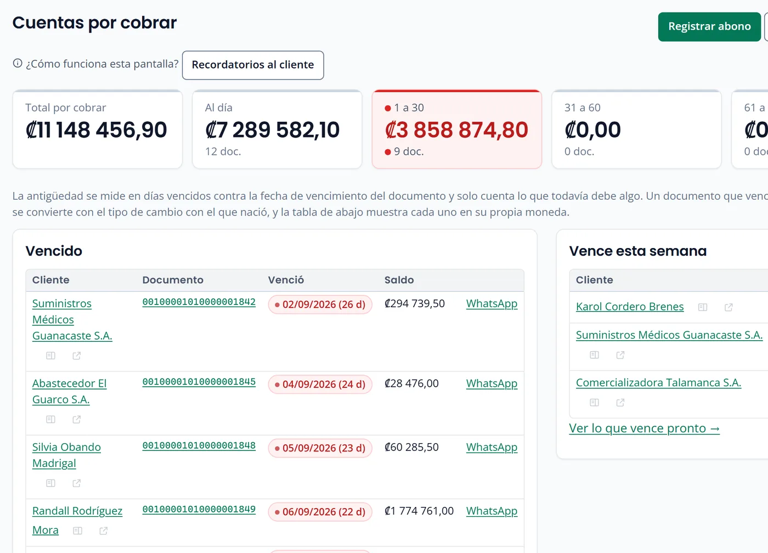Click the info icon beside ¿Cómo funciona esta pantalla?
Viewport: 768px width, 553px height.
[x=18, y=63]
